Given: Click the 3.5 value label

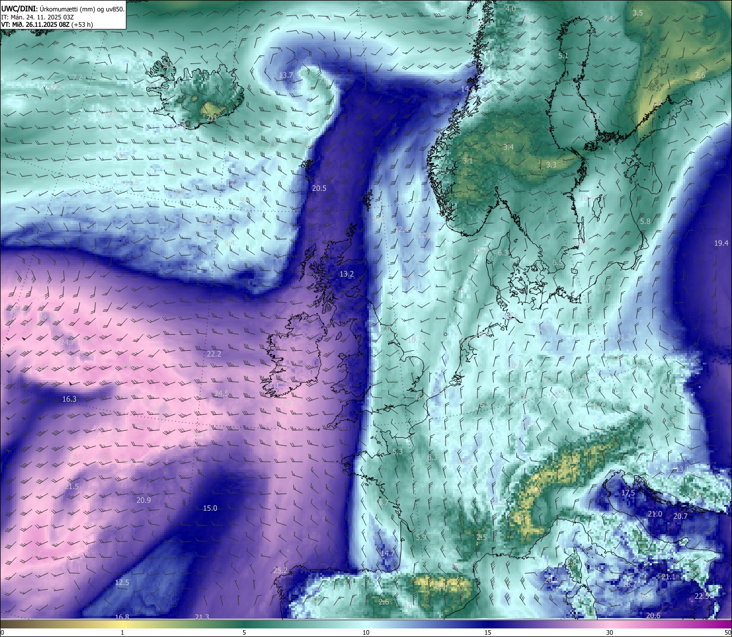Looking at the screenshot, I should click(638, 13).
